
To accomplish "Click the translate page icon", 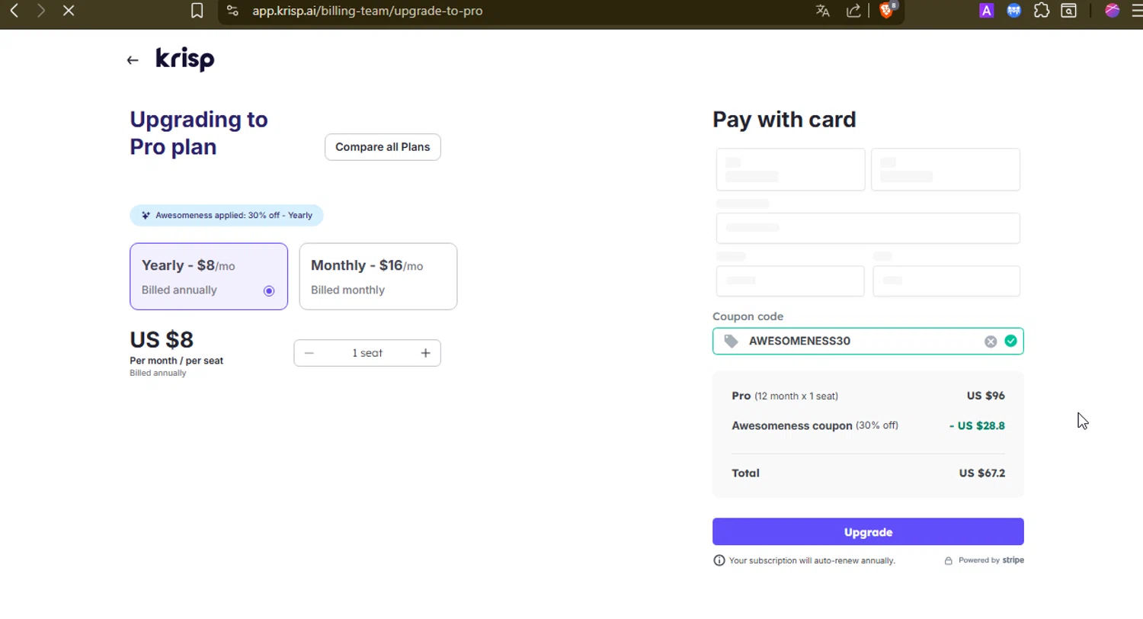I will click(822, 11).
